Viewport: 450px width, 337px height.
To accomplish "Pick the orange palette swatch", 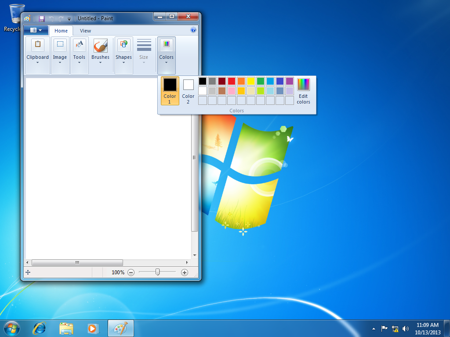I will pyautogui.click(x=241, y=81).
